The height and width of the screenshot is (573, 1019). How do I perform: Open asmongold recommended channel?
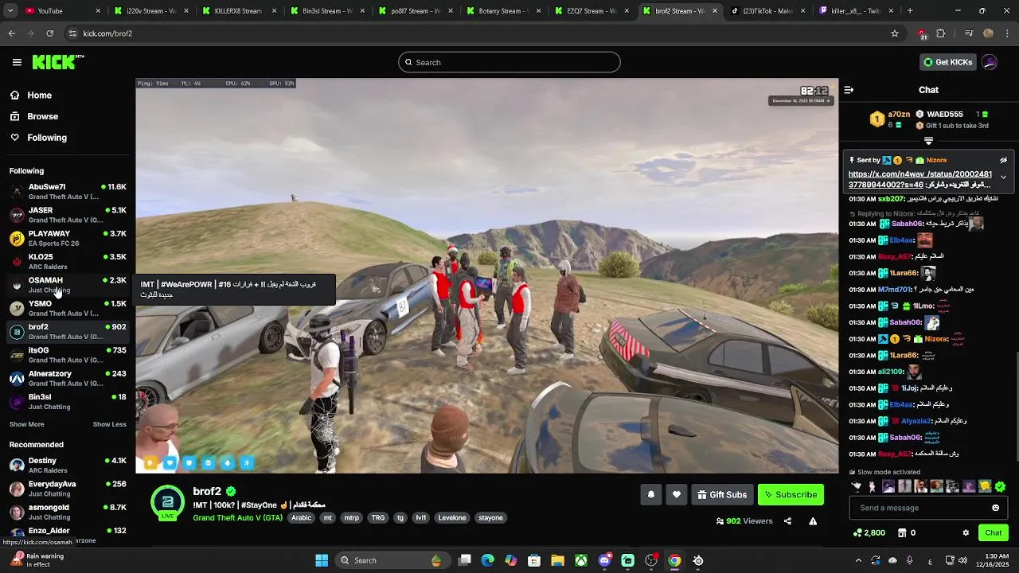(x=68, y=512)
